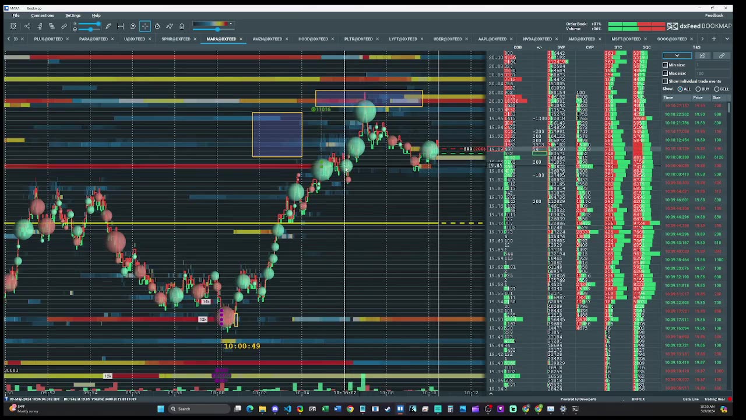Close the MARA@DXFEED tab
746x420 pixels.
click(241, 39)
